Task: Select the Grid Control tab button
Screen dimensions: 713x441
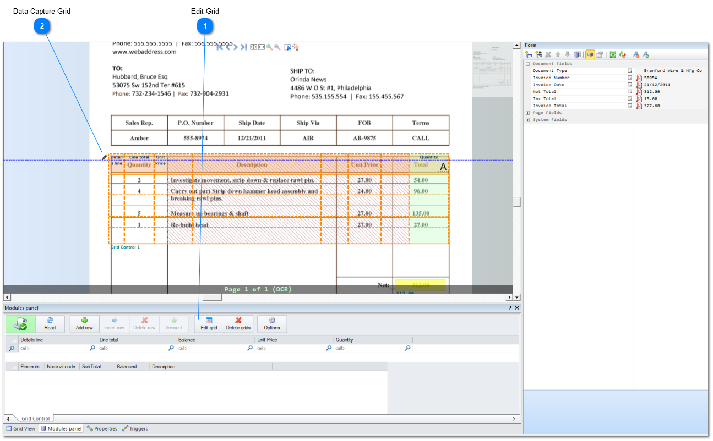Action: pyautogui.click(x=36, y=418)
